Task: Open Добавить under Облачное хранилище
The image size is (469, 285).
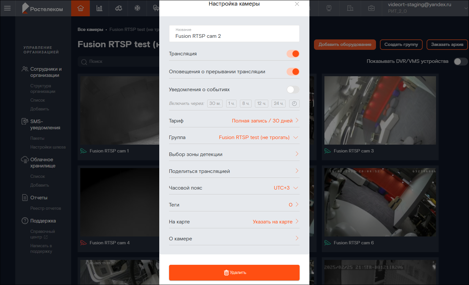Action: pos(39,185)
